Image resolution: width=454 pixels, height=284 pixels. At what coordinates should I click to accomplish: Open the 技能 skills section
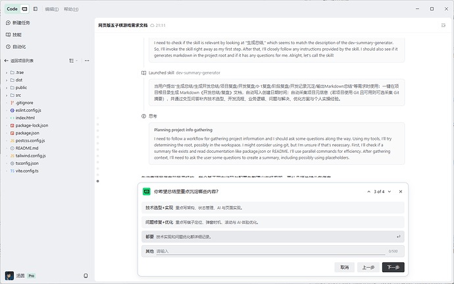[x=14, y=35]
